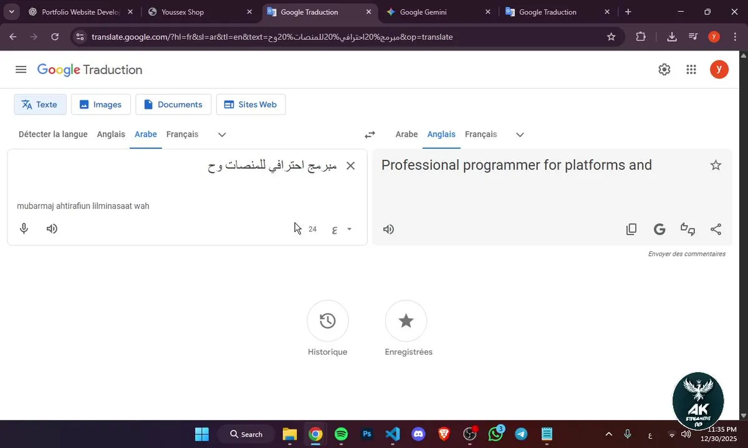748x448 pixels.
Task: Open the Chrome three-dot menu
Action: [x=735, y=37]
